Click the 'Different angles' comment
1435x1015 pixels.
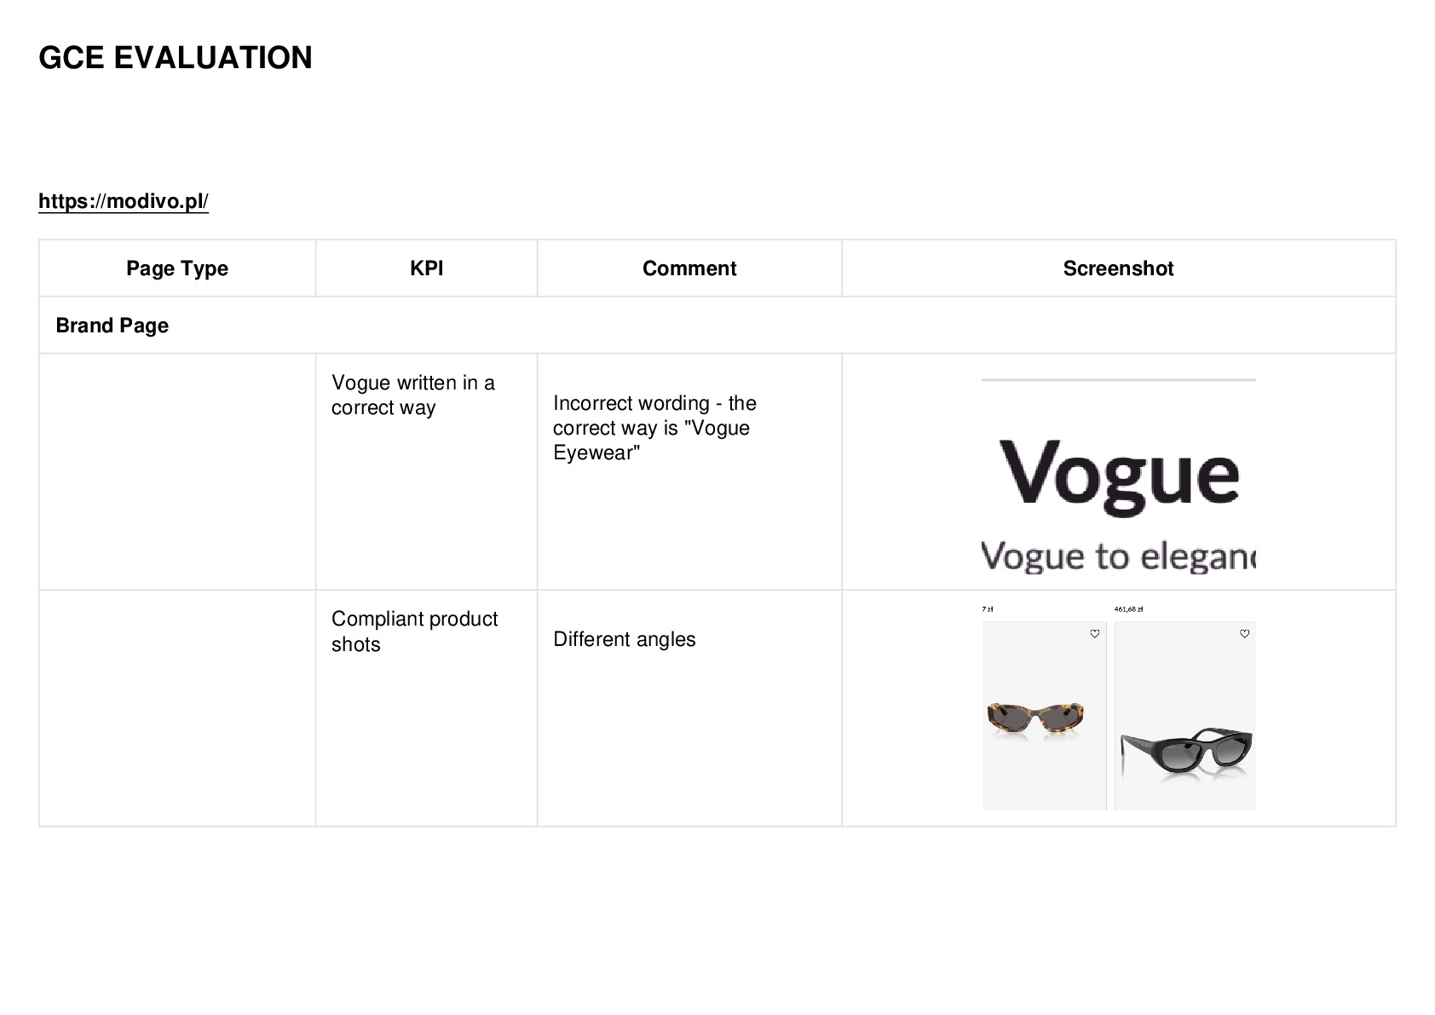click(625, 639)
